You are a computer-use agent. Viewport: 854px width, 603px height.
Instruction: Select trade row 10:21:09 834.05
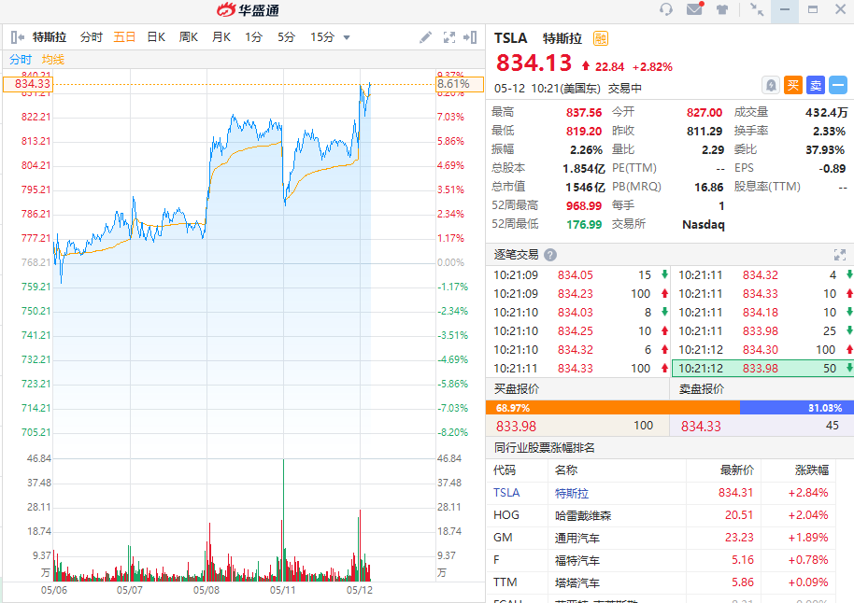pyautogui.click(x=577, y=274)
